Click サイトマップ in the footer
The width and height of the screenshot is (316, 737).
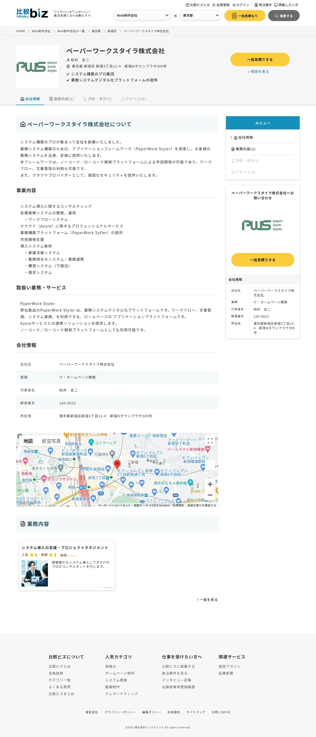(x=196, y=712)
